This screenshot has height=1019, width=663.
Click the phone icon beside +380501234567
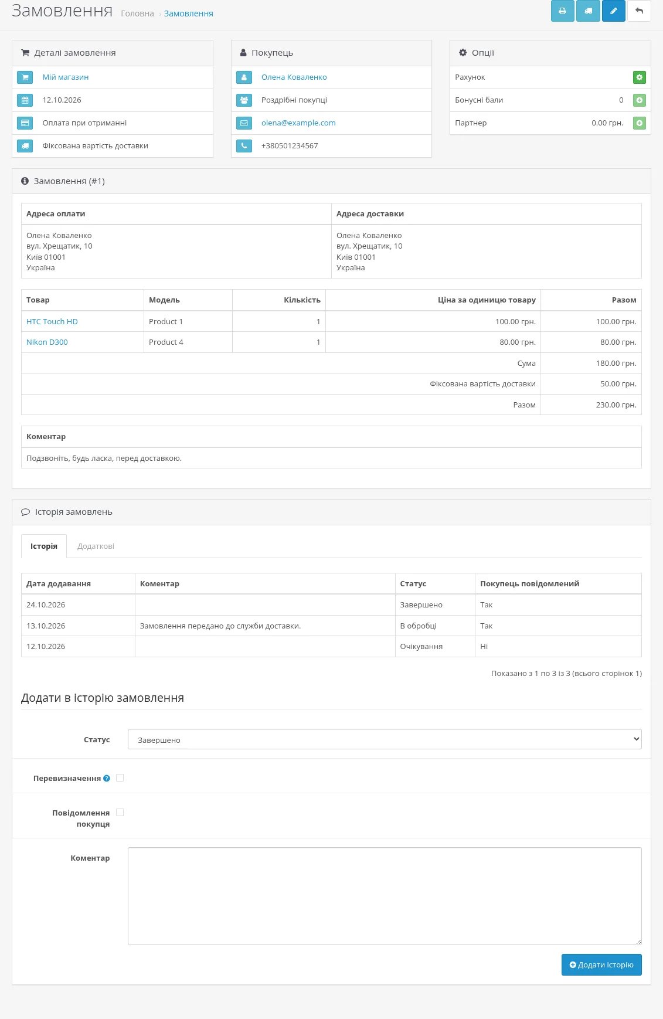coord(244,146)
